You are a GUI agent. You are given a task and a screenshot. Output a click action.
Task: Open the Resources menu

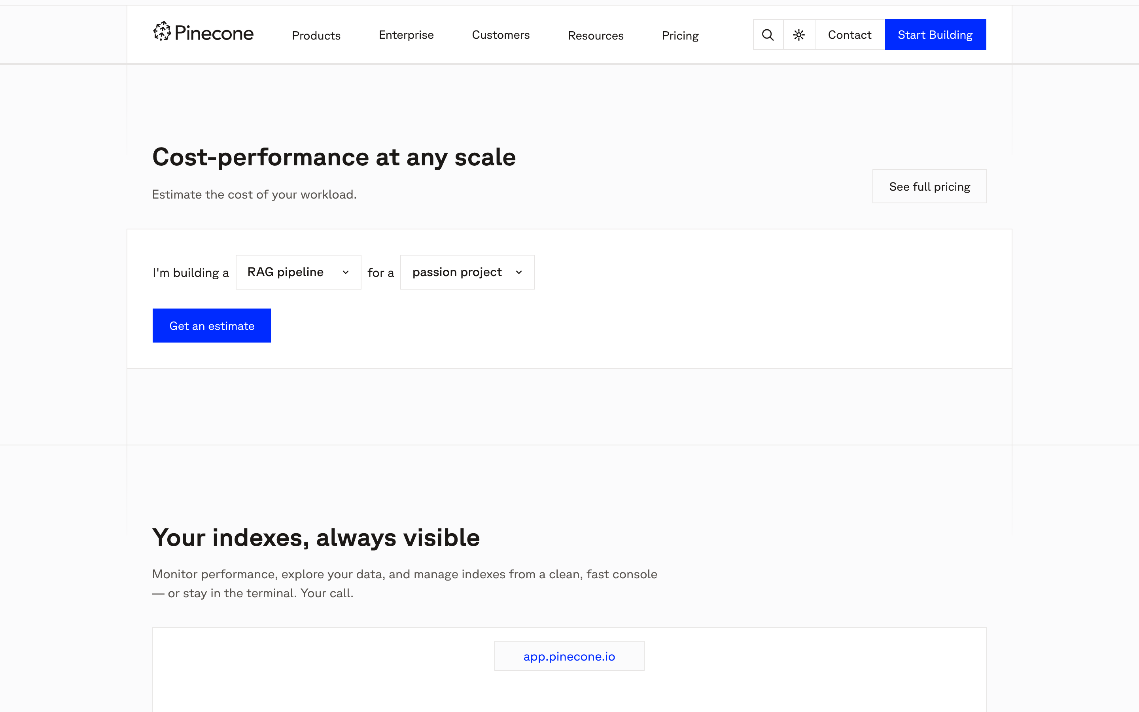click(x=596, y=35)
